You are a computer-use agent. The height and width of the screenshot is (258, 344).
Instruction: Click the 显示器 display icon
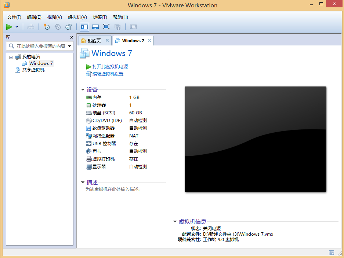click(x=88, y=167)
